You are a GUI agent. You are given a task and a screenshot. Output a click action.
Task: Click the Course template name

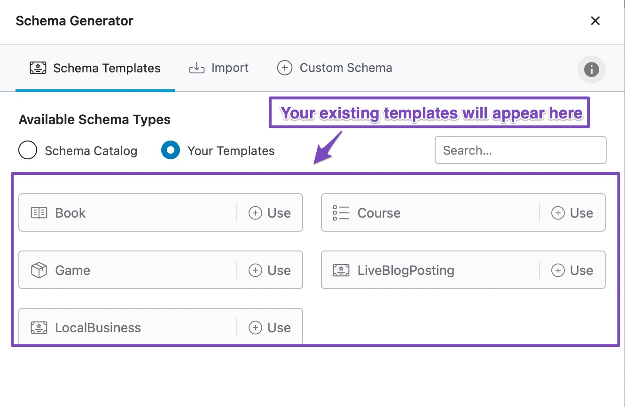coord(379,213)
